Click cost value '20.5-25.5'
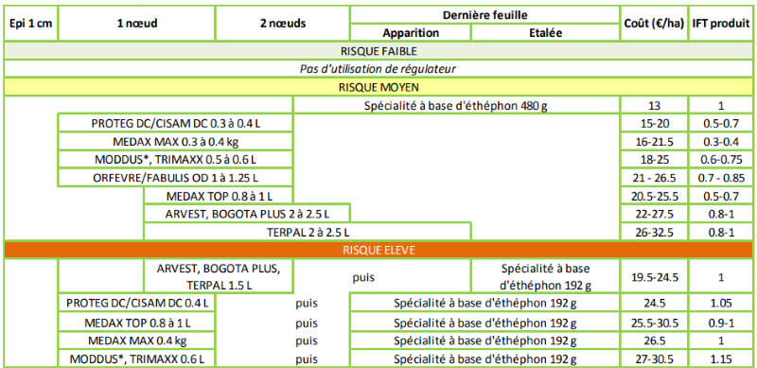The width and height of the screenshot is (757, 368). (x=654, y=196)
